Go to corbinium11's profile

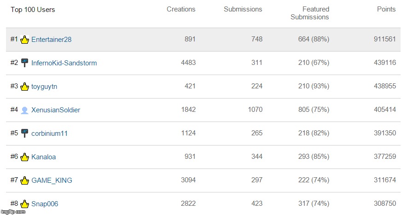point(49,134)
